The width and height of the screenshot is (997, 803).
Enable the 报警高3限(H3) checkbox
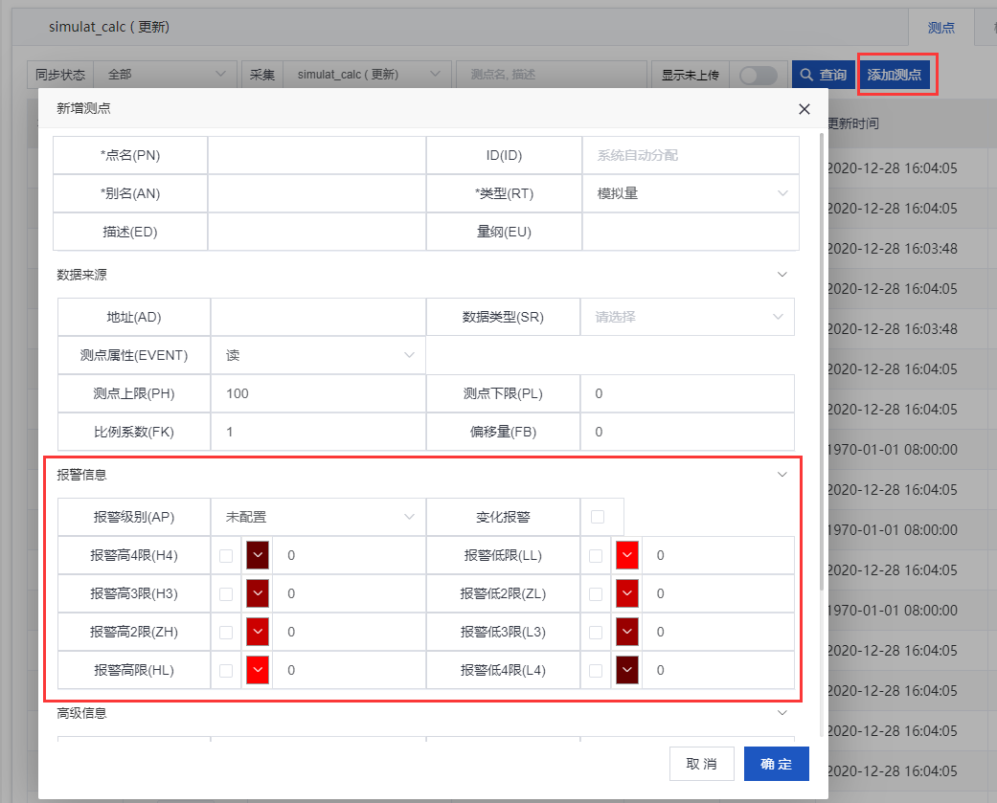point(226,594)
